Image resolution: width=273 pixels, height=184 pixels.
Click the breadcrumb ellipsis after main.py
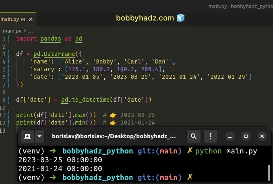30,31
